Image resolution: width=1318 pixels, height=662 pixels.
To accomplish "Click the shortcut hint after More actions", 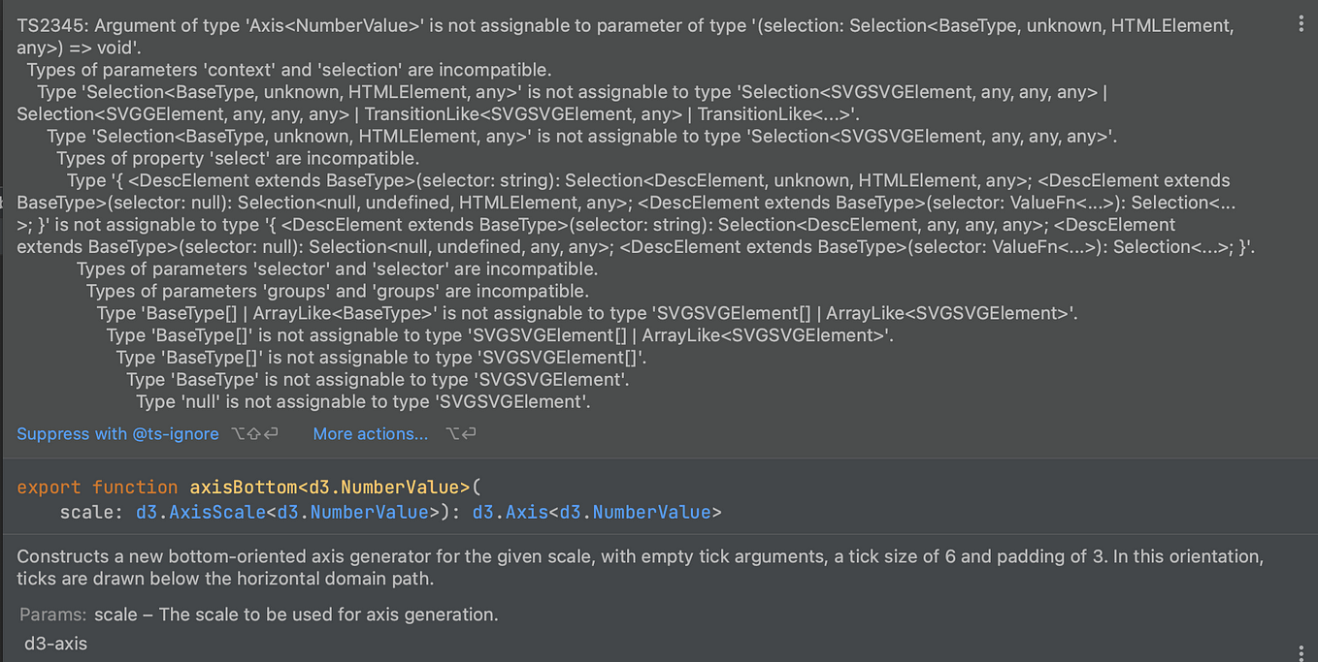I will pos(461,434).
